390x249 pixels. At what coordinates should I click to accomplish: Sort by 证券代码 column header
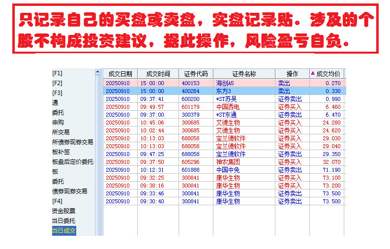[196, 74]
